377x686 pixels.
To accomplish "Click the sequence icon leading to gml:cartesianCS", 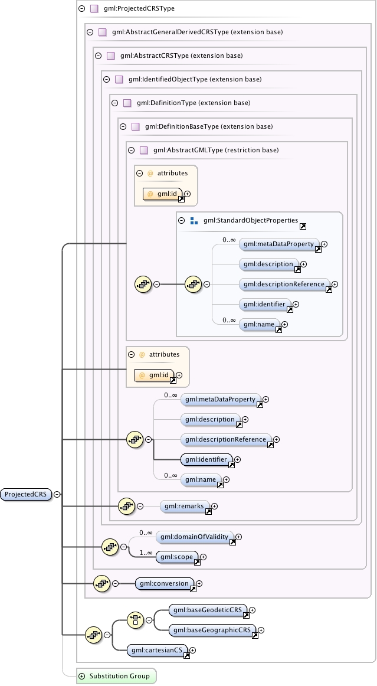I will pos(94,635).
